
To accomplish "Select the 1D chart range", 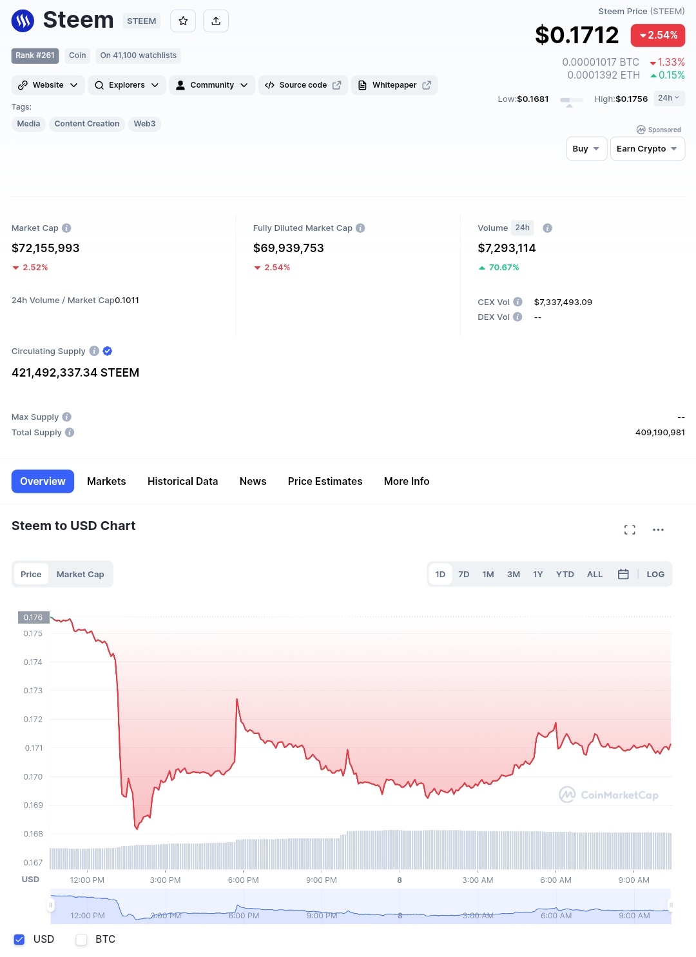I will point(440,575).
